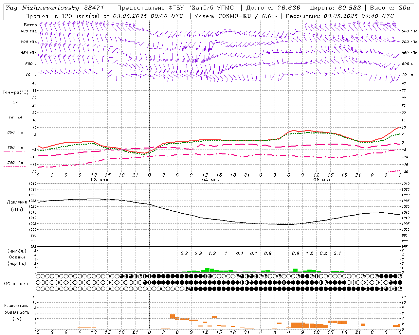Click the Облачность cloud cover label
The height and width of the screenshot is (335, 419).
(x=17, y=284)
